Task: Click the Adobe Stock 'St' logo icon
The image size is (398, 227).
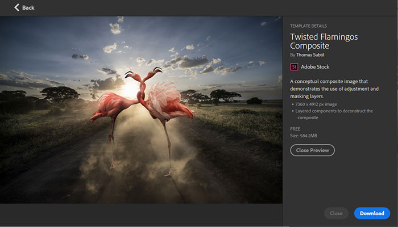Action: [294, 66]
